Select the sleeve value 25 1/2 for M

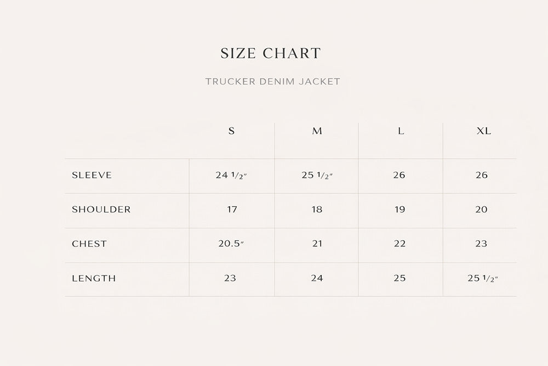pos(318,176)
